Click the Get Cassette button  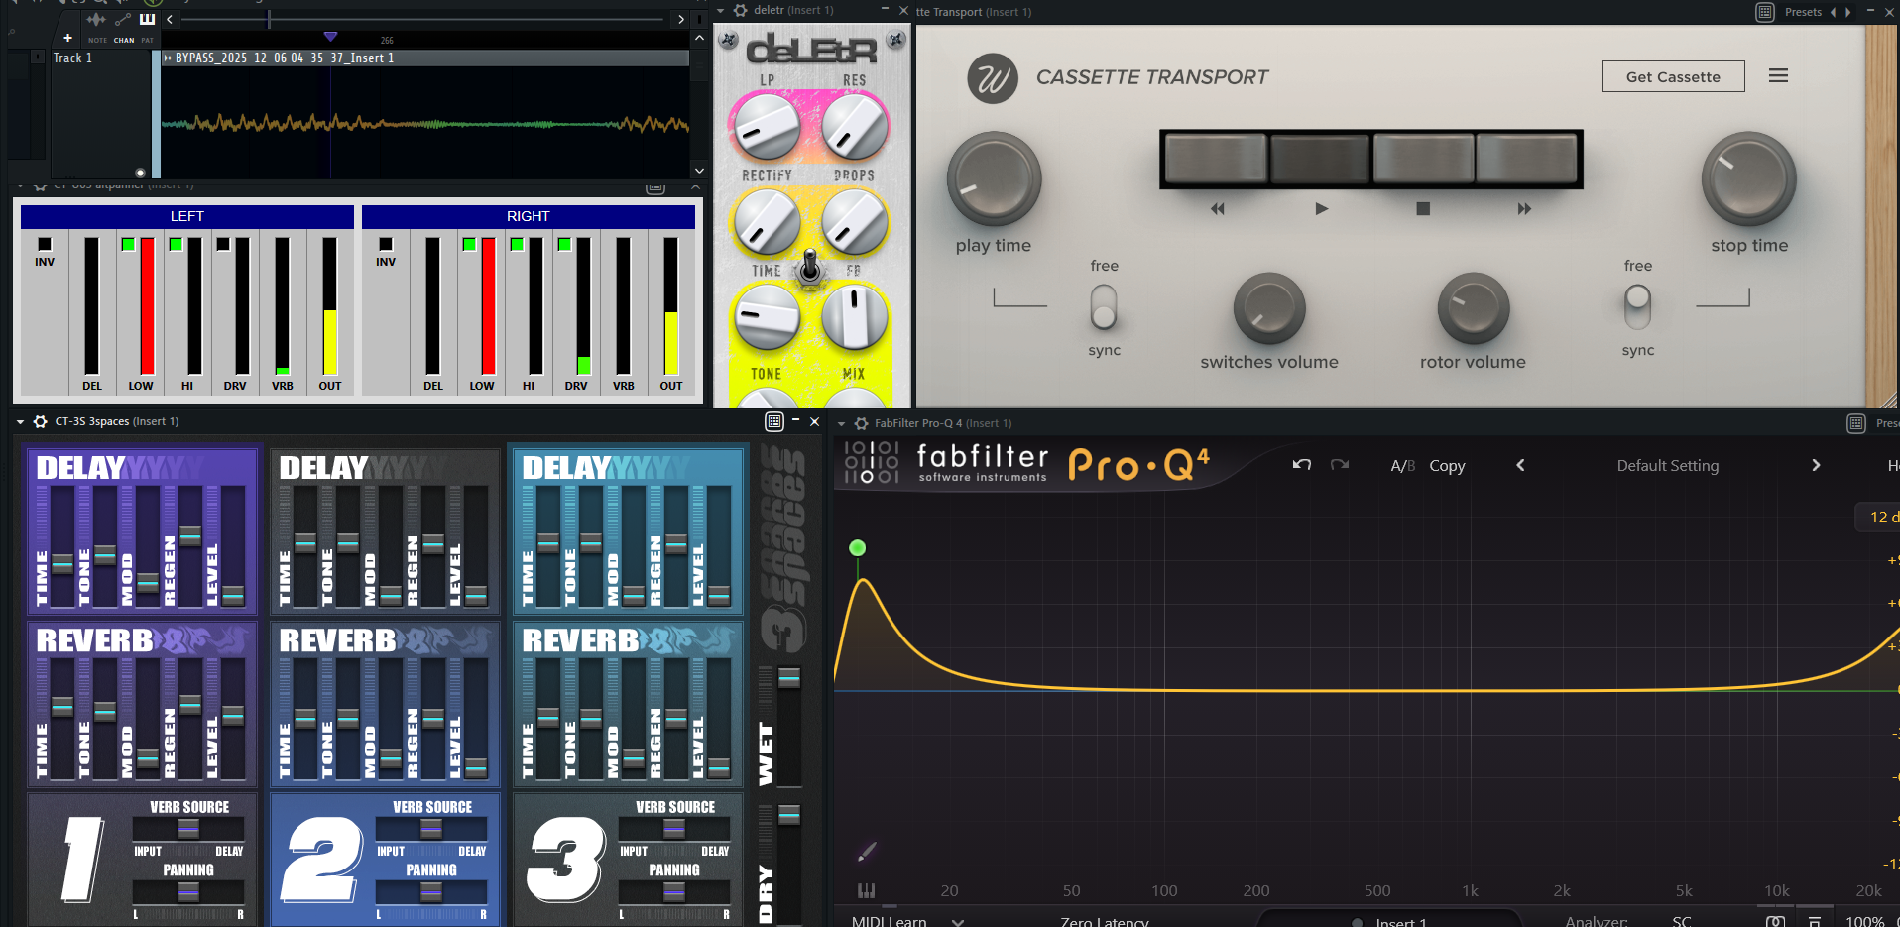pyautogui.click(x=1672, y=77)
